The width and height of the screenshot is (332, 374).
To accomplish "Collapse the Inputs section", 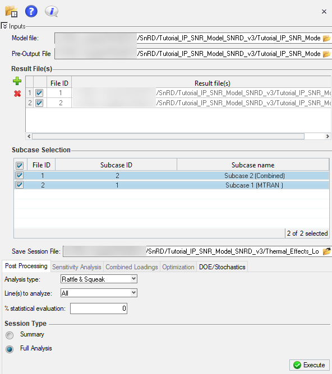I will click(x=4, y=26).
